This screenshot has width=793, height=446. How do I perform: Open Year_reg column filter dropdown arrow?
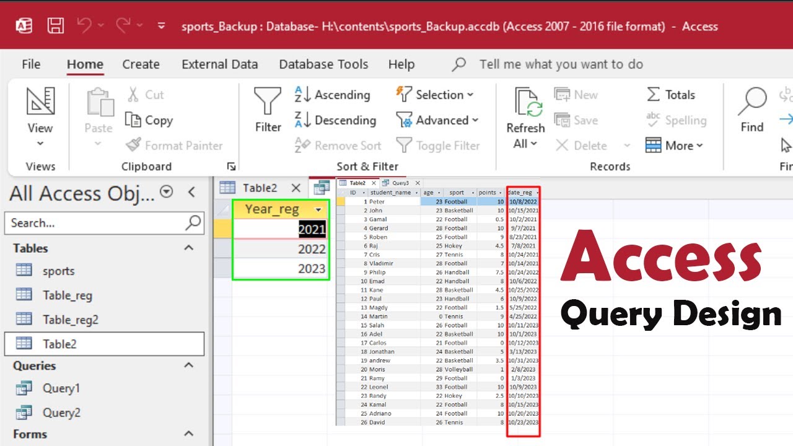pos(318,210)
